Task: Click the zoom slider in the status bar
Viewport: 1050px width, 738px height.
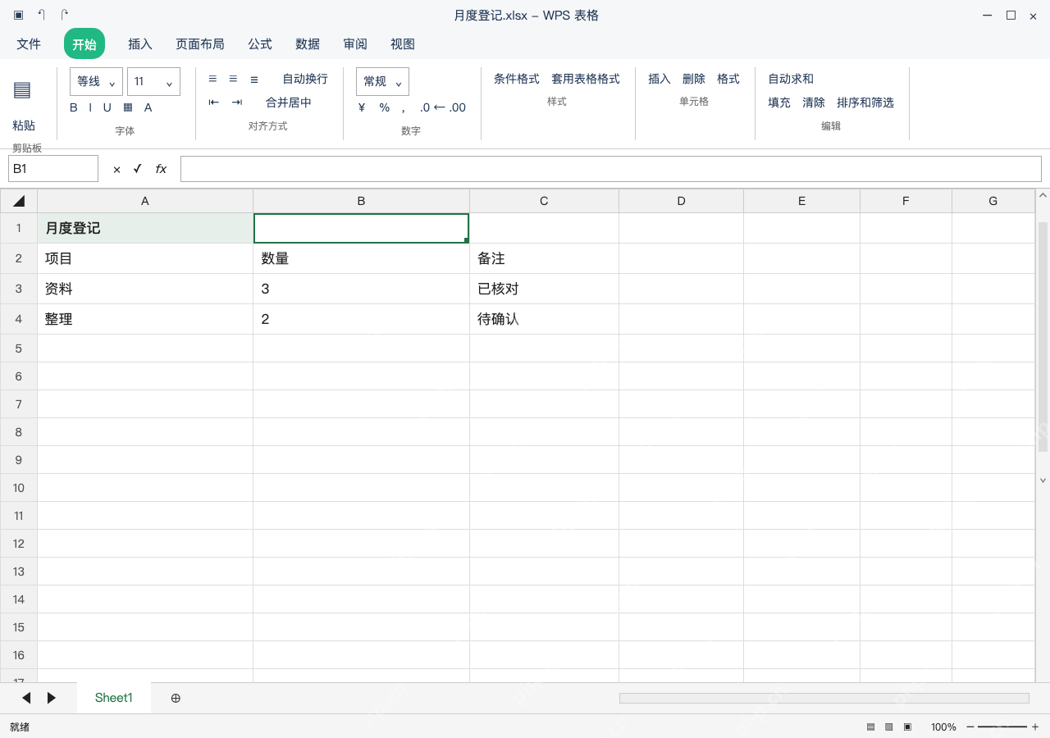Action: pos(1002,727)
